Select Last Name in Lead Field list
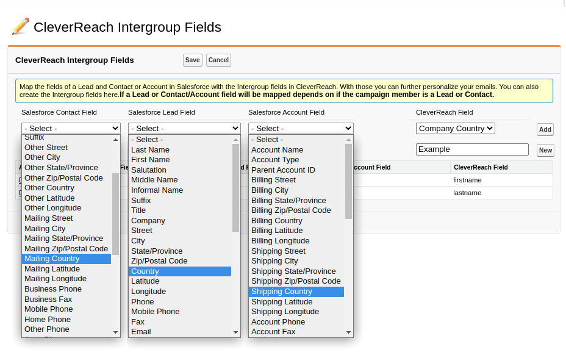 [x=180, y=150]
